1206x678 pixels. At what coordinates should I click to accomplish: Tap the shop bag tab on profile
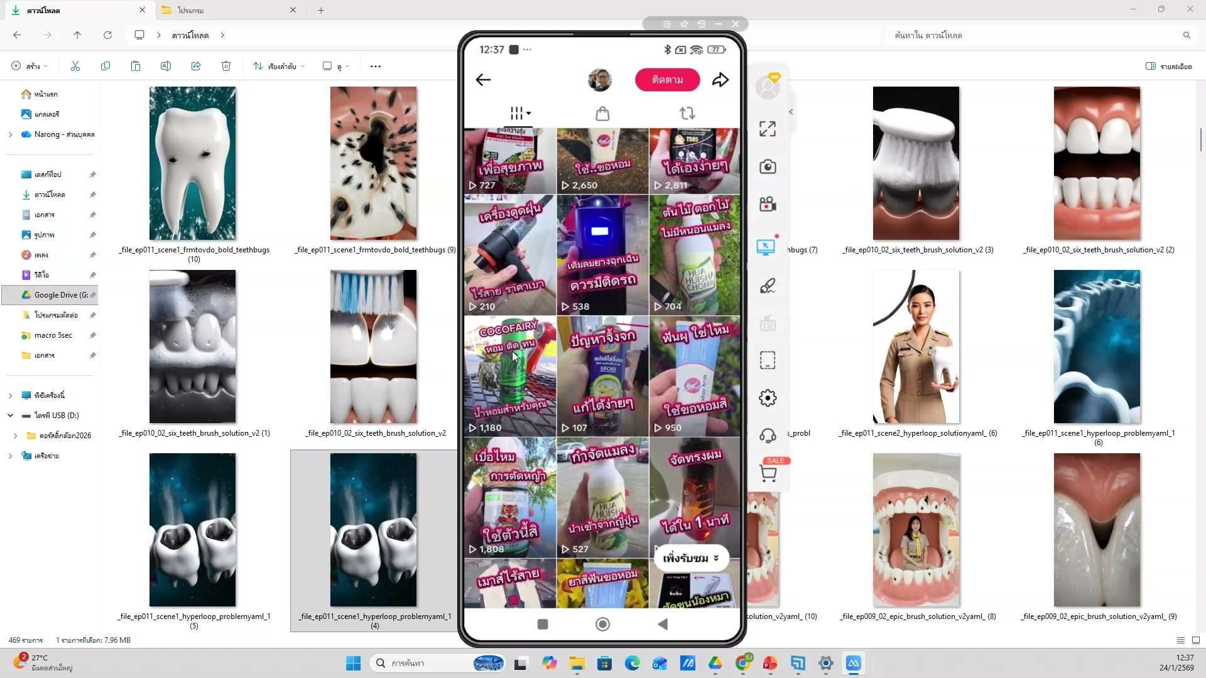pos(602,114)
